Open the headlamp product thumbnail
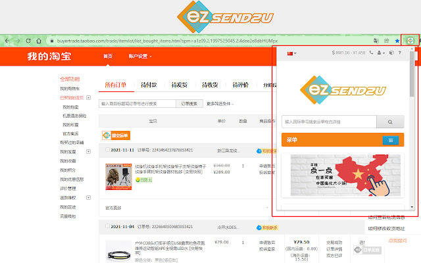The image size is (421, 263). click(118, 252)
